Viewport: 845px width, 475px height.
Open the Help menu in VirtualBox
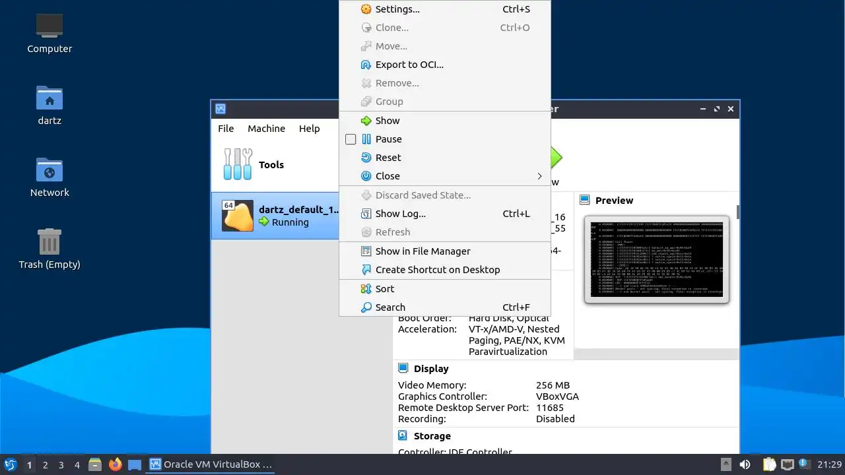click(309, 129)
